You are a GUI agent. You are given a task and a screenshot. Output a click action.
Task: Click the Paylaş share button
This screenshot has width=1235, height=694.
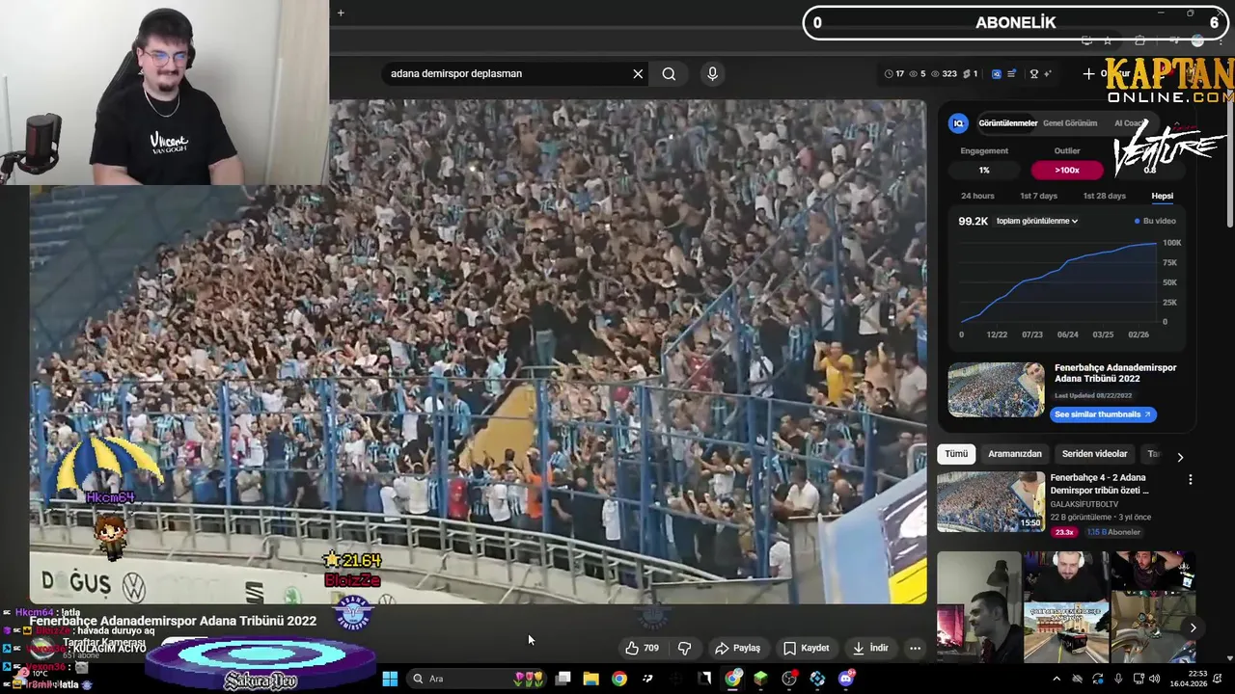pyautogui.click(x=737, y=648)
